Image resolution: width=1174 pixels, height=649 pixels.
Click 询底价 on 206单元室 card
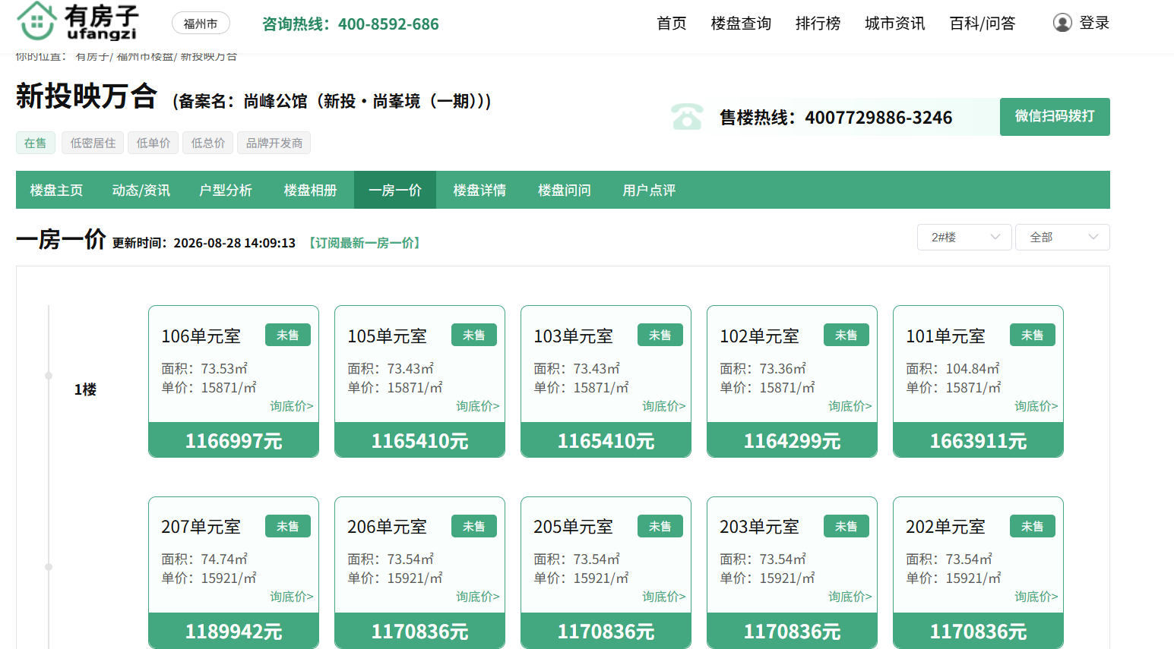pos(478,597)
